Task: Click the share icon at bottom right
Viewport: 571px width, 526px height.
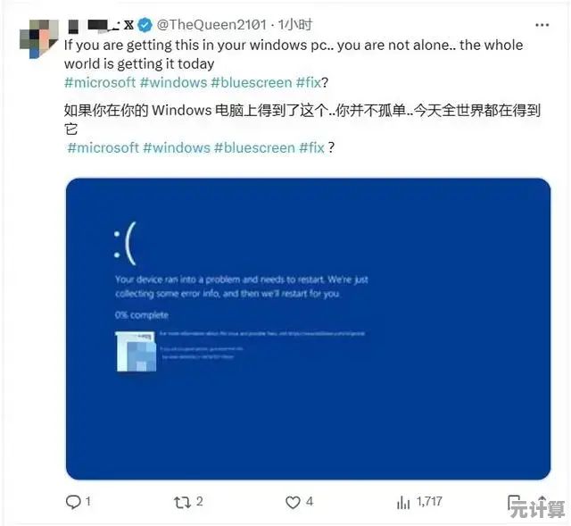Action: point(514,503)
